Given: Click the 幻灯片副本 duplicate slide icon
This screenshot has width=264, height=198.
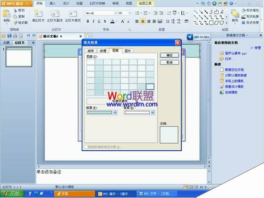Looking at the screenshot, I should point(55,14).
